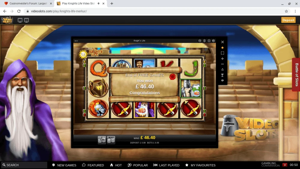This screenshot has width=300, height=169.
Task: Click the 00:50 session timer
Action: [294, 165]
